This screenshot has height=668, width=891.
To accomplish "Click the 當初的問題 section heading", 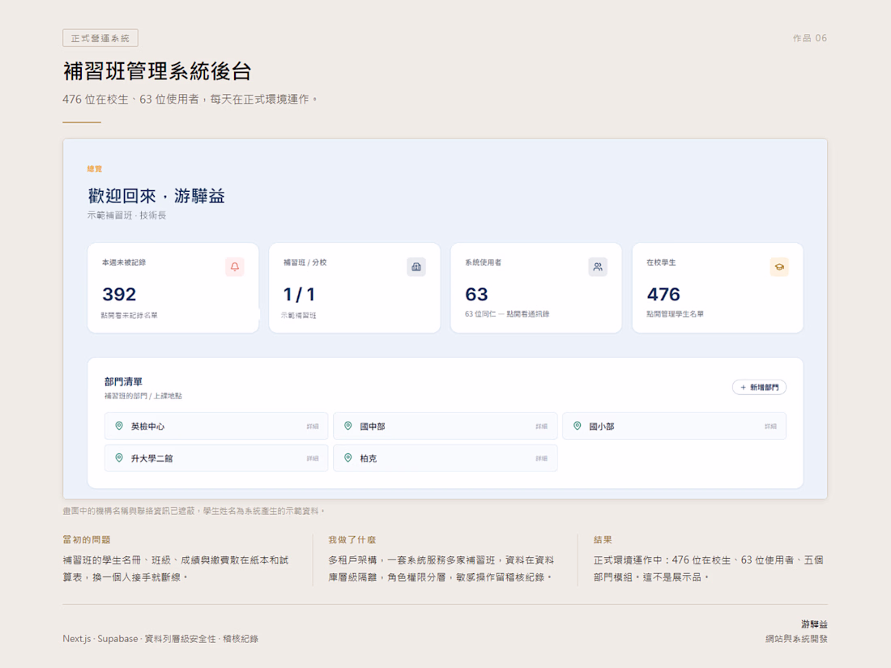I will (x=87, y=539).
